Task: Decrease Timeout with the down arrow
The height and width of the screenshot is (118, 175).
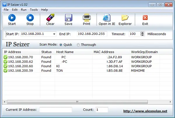Action: pyautogui.click(x=142, y=35)
